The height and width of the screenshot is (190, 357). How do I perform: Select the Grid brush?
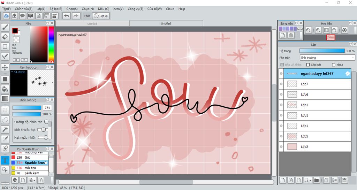coord(30,158)
